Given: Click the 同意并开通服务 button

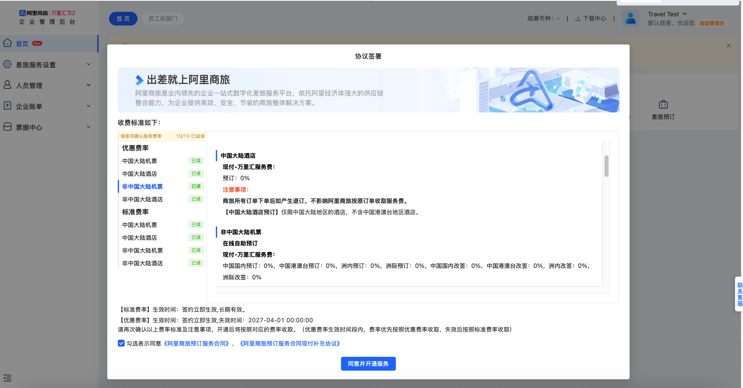Looking at the screenshot, I should click(368, 363).
